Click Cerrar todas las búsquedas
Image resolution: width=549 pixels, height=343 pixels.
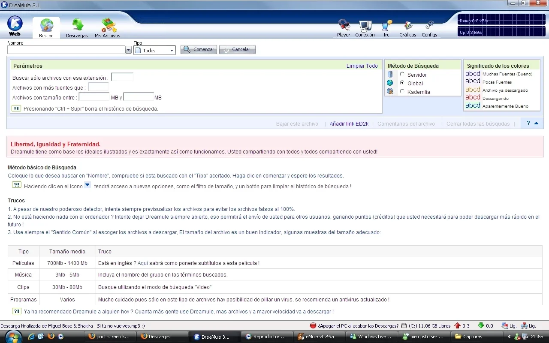pos(478,124)
